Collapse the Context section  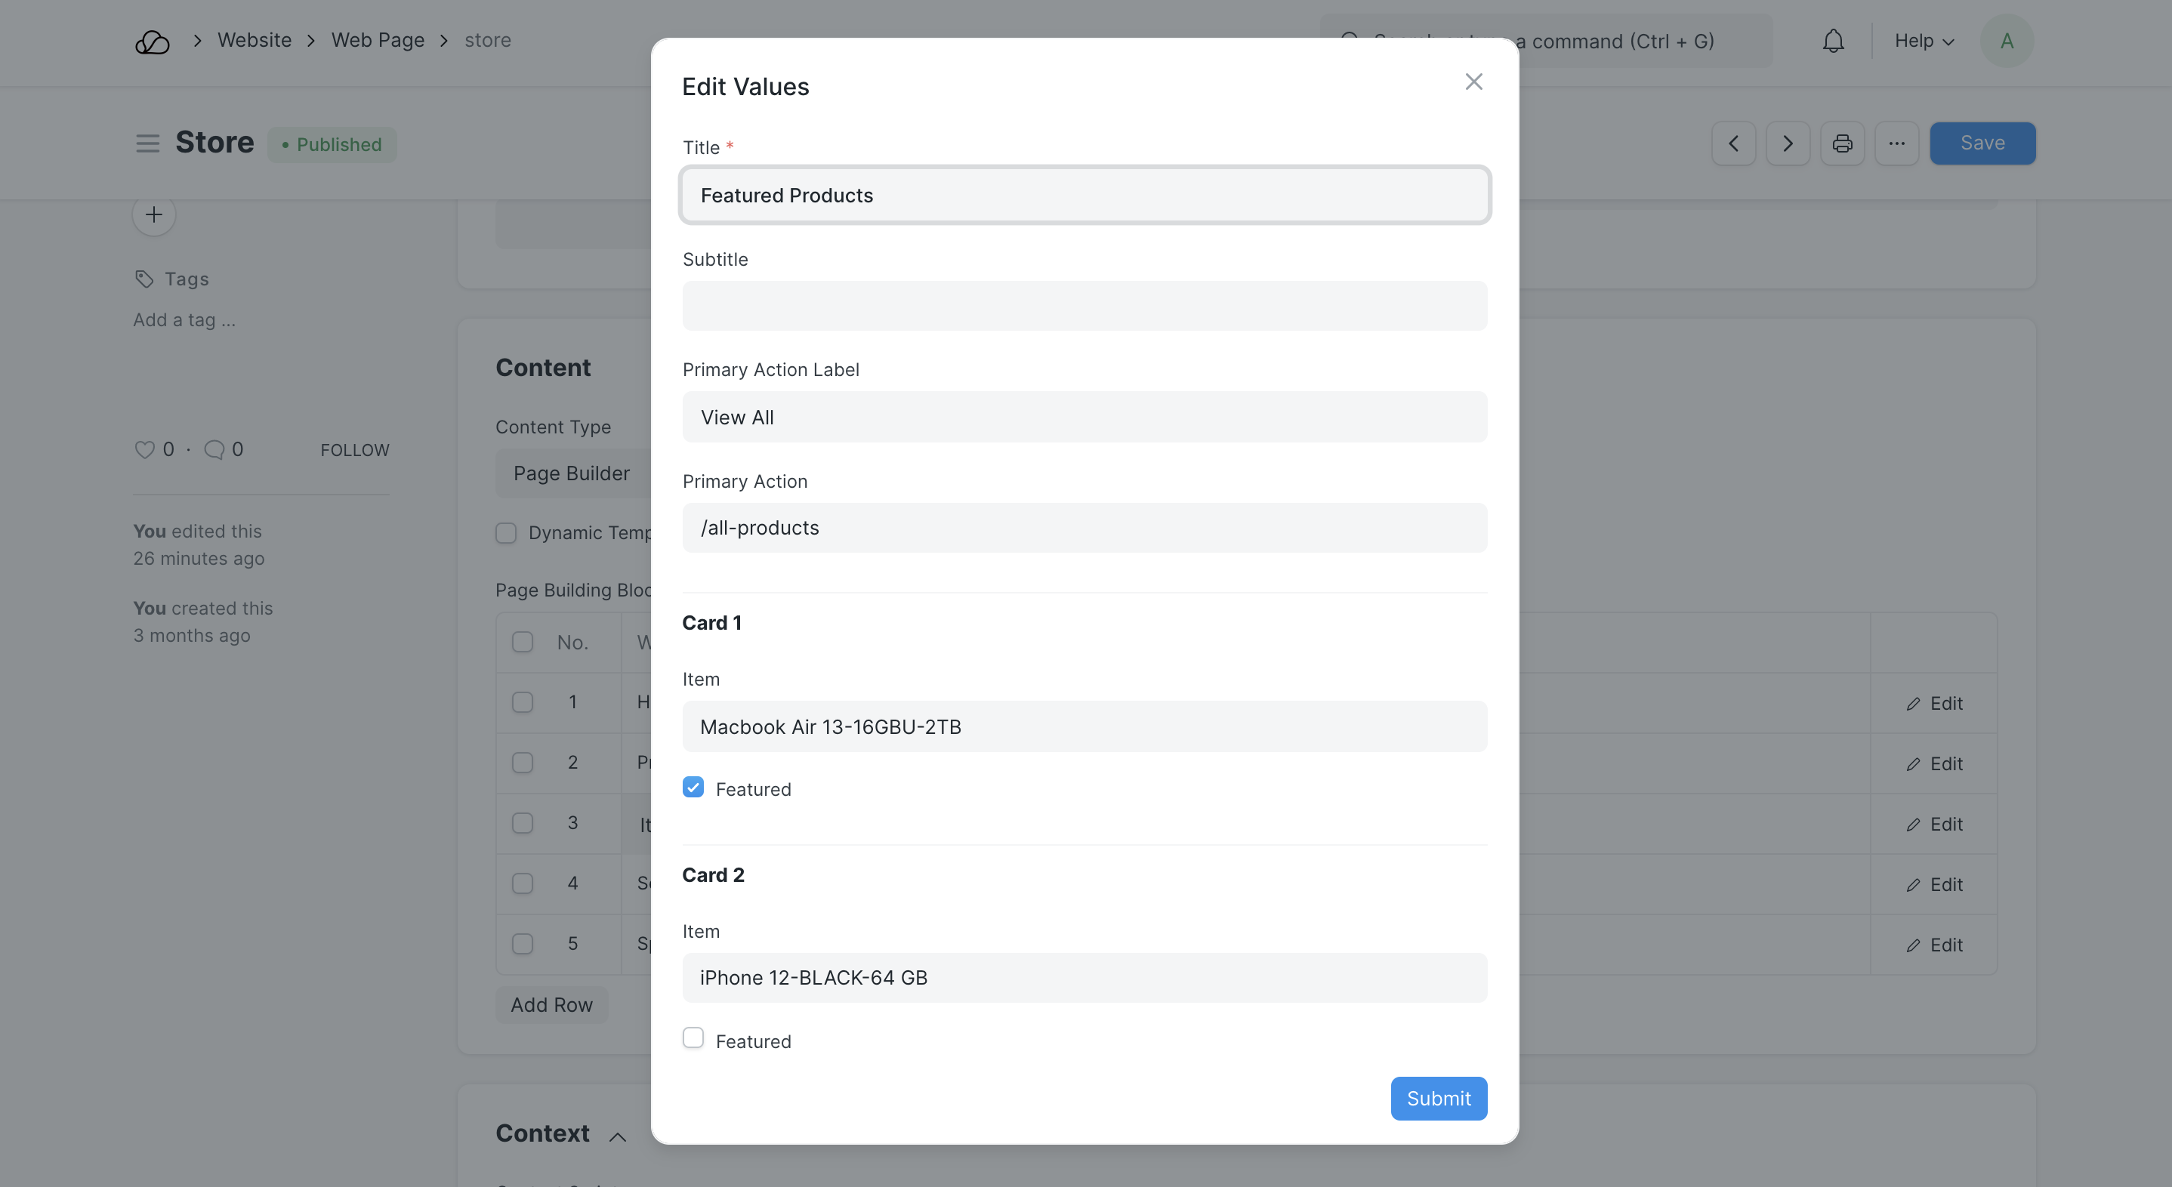click(617, 1136)
